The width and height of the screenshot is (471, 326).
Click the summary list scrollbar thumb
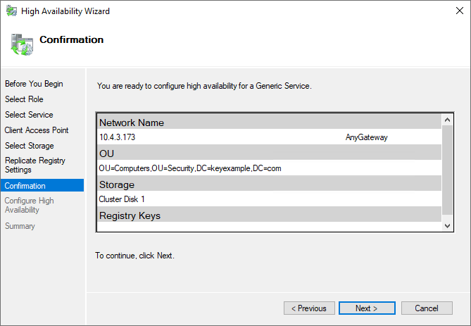coord(447,169)
